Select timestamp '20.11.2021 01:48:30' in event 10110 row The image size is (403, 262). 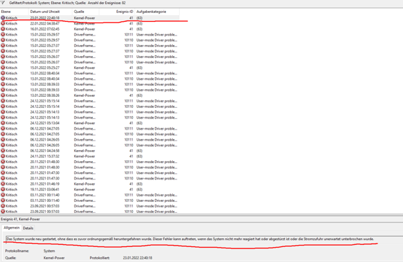(x=44, y=167)
